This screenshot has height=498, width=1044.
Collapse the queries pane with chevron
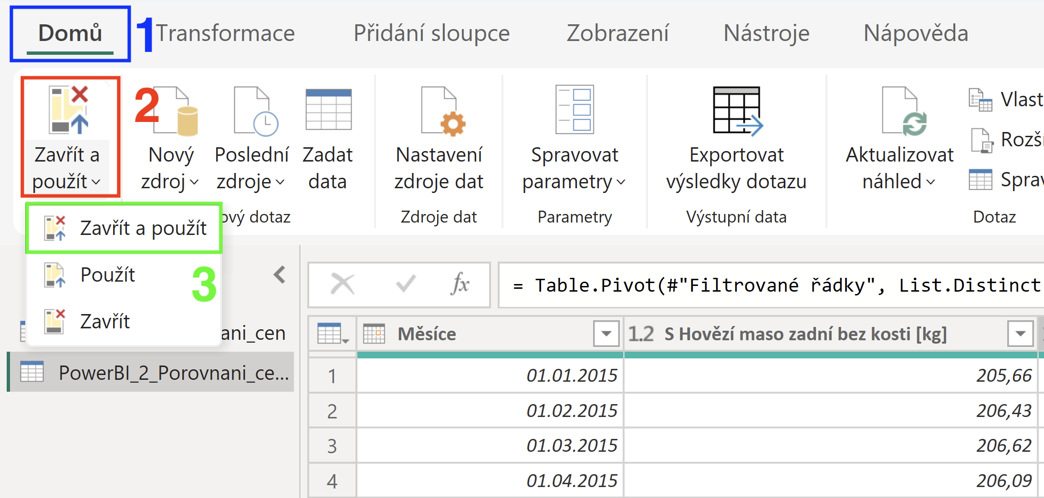tap(280, 275)
